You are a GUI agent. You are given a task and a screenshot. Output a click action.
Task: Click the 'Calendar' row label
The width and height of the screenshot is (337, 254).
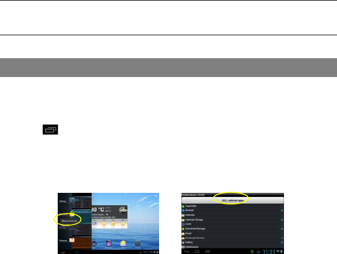(x=190, y=215)
